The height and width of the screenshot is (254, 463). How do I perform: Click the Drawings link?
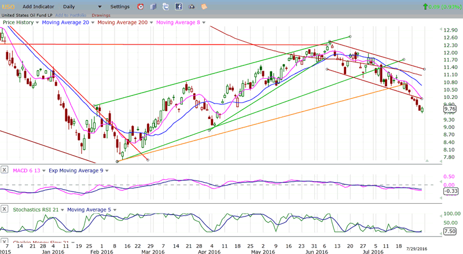101,14
